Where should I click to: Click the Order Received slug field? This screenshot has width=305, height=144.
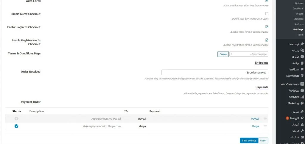click(x=215, y=73)
